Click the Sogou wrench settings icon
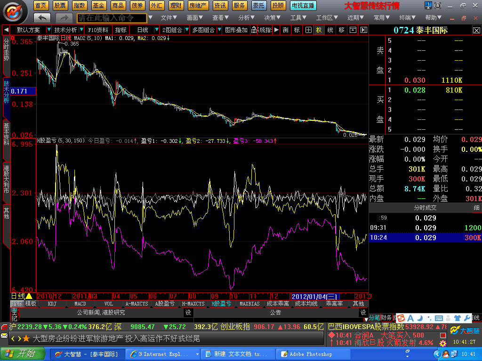The width and height of the screenshot is (482, 361). 467,318
